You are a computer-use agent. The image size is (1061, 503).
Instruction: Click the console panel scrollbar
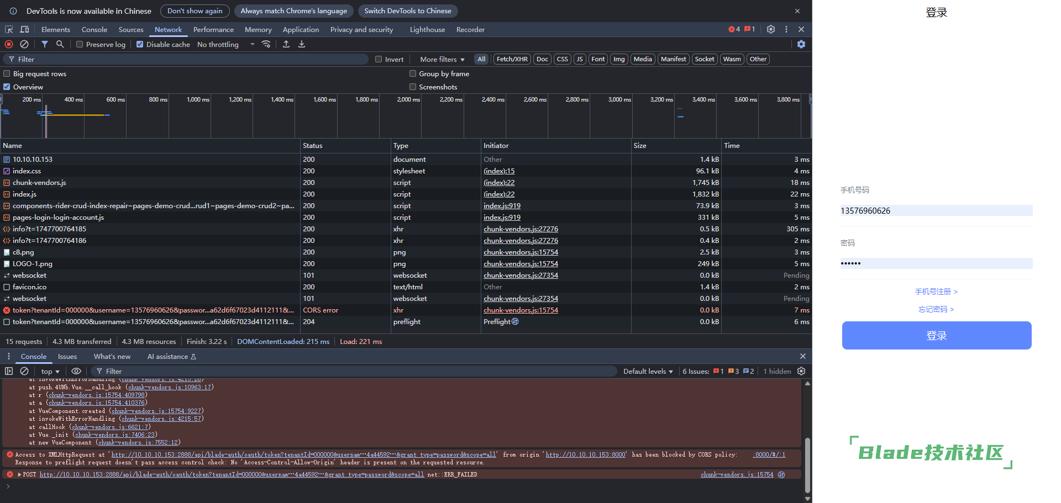point(807,464)
